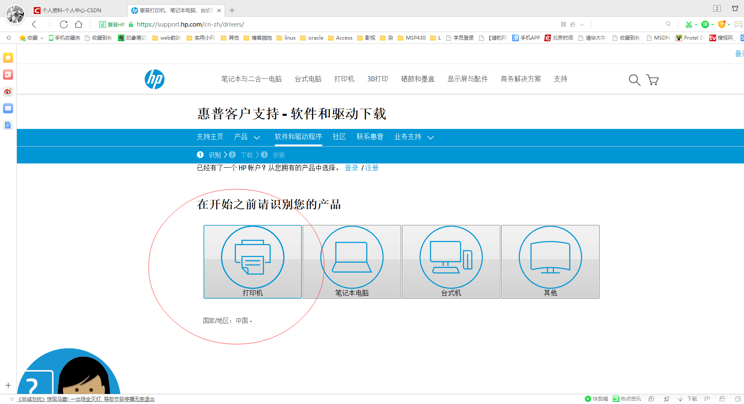Open the shopping cart icon

point(652,80)
